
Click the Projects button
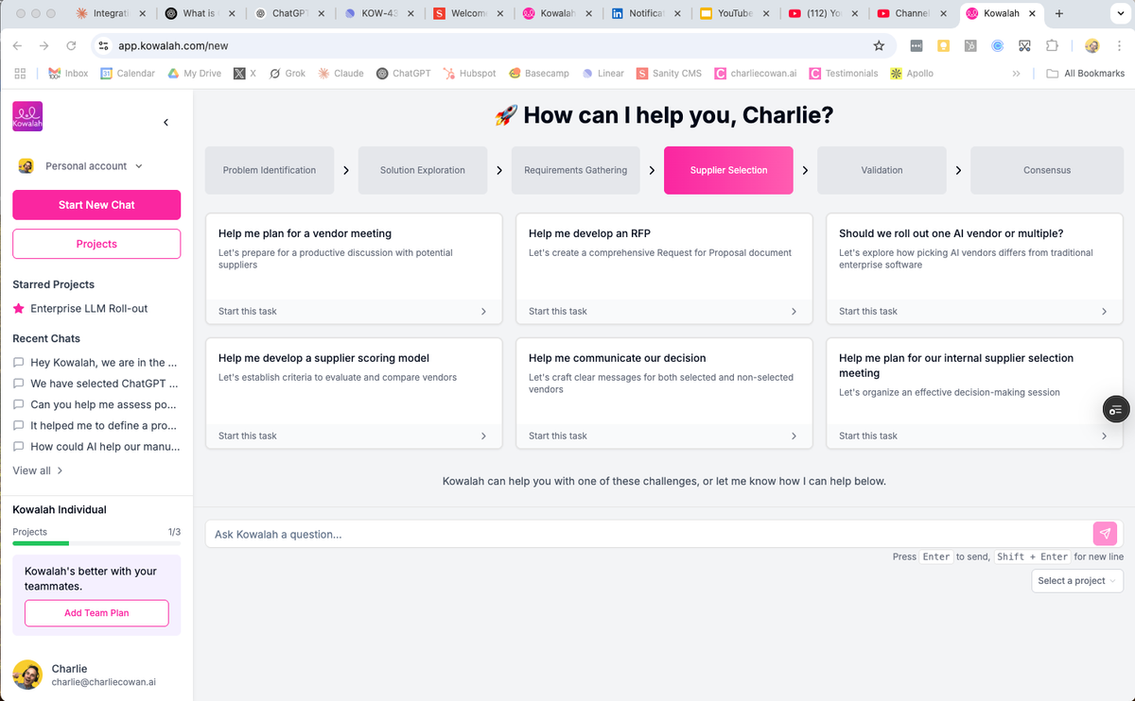click(96, 244)
